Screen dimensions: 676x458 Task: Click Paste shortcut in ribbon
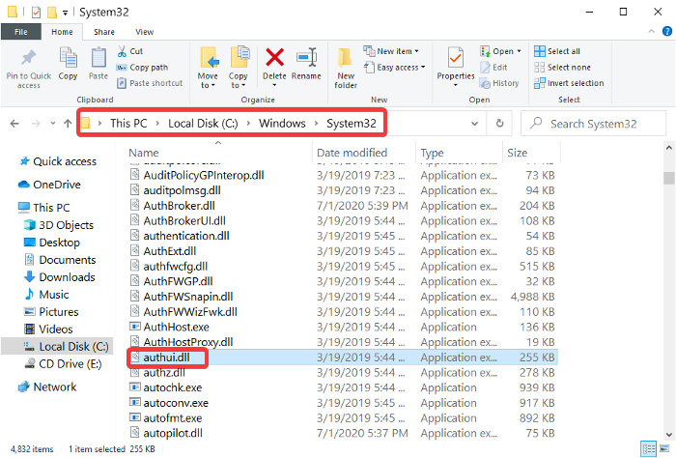pyautogui.click(x=150, y=83)
